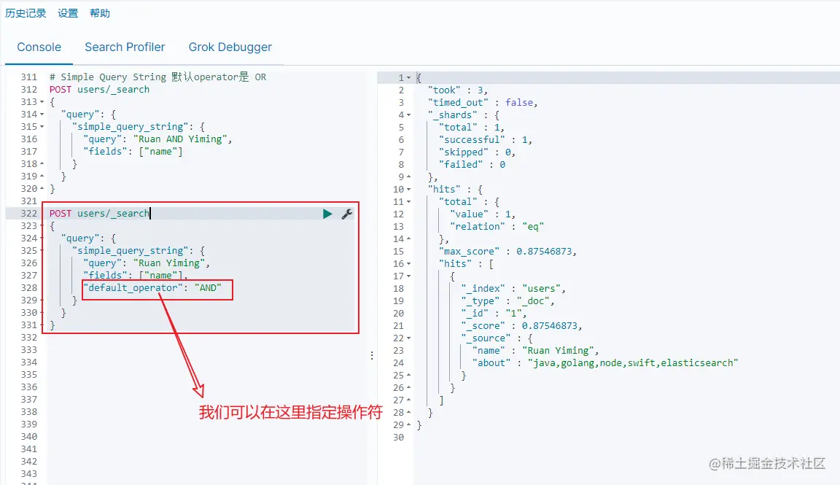
Task: Collapse the fold at editor line 323
Action: pyautogui.click(x=42, y=225)
